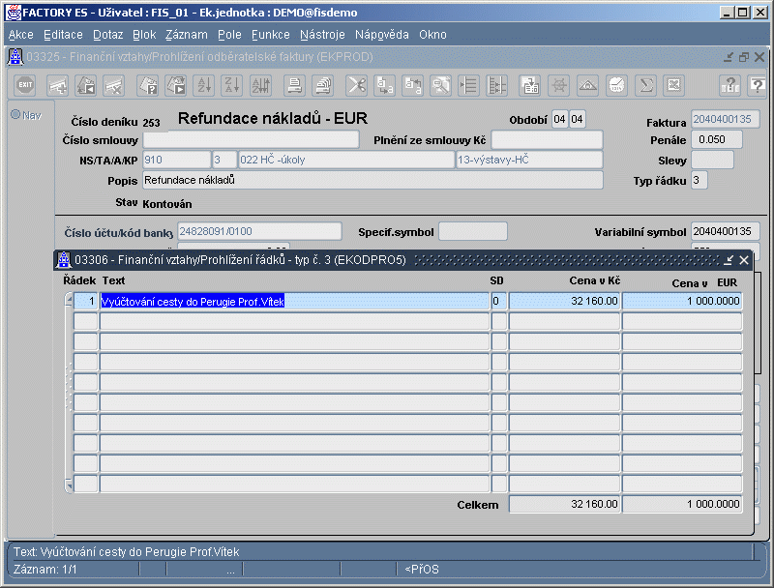Click the Cena v EUR cell 1 000.0000 in row 1
This screenshot has width=774, height=588.
tap(682, 301)
